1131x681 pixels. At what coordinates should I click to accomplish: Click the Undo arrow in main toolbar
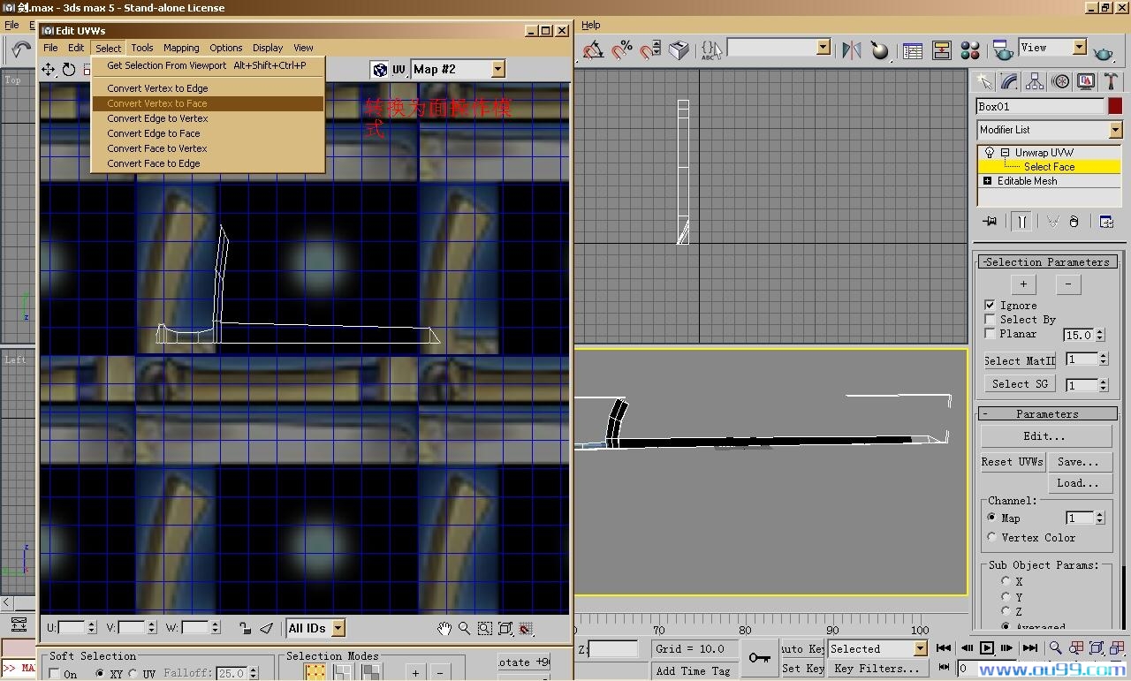point(21,49)
